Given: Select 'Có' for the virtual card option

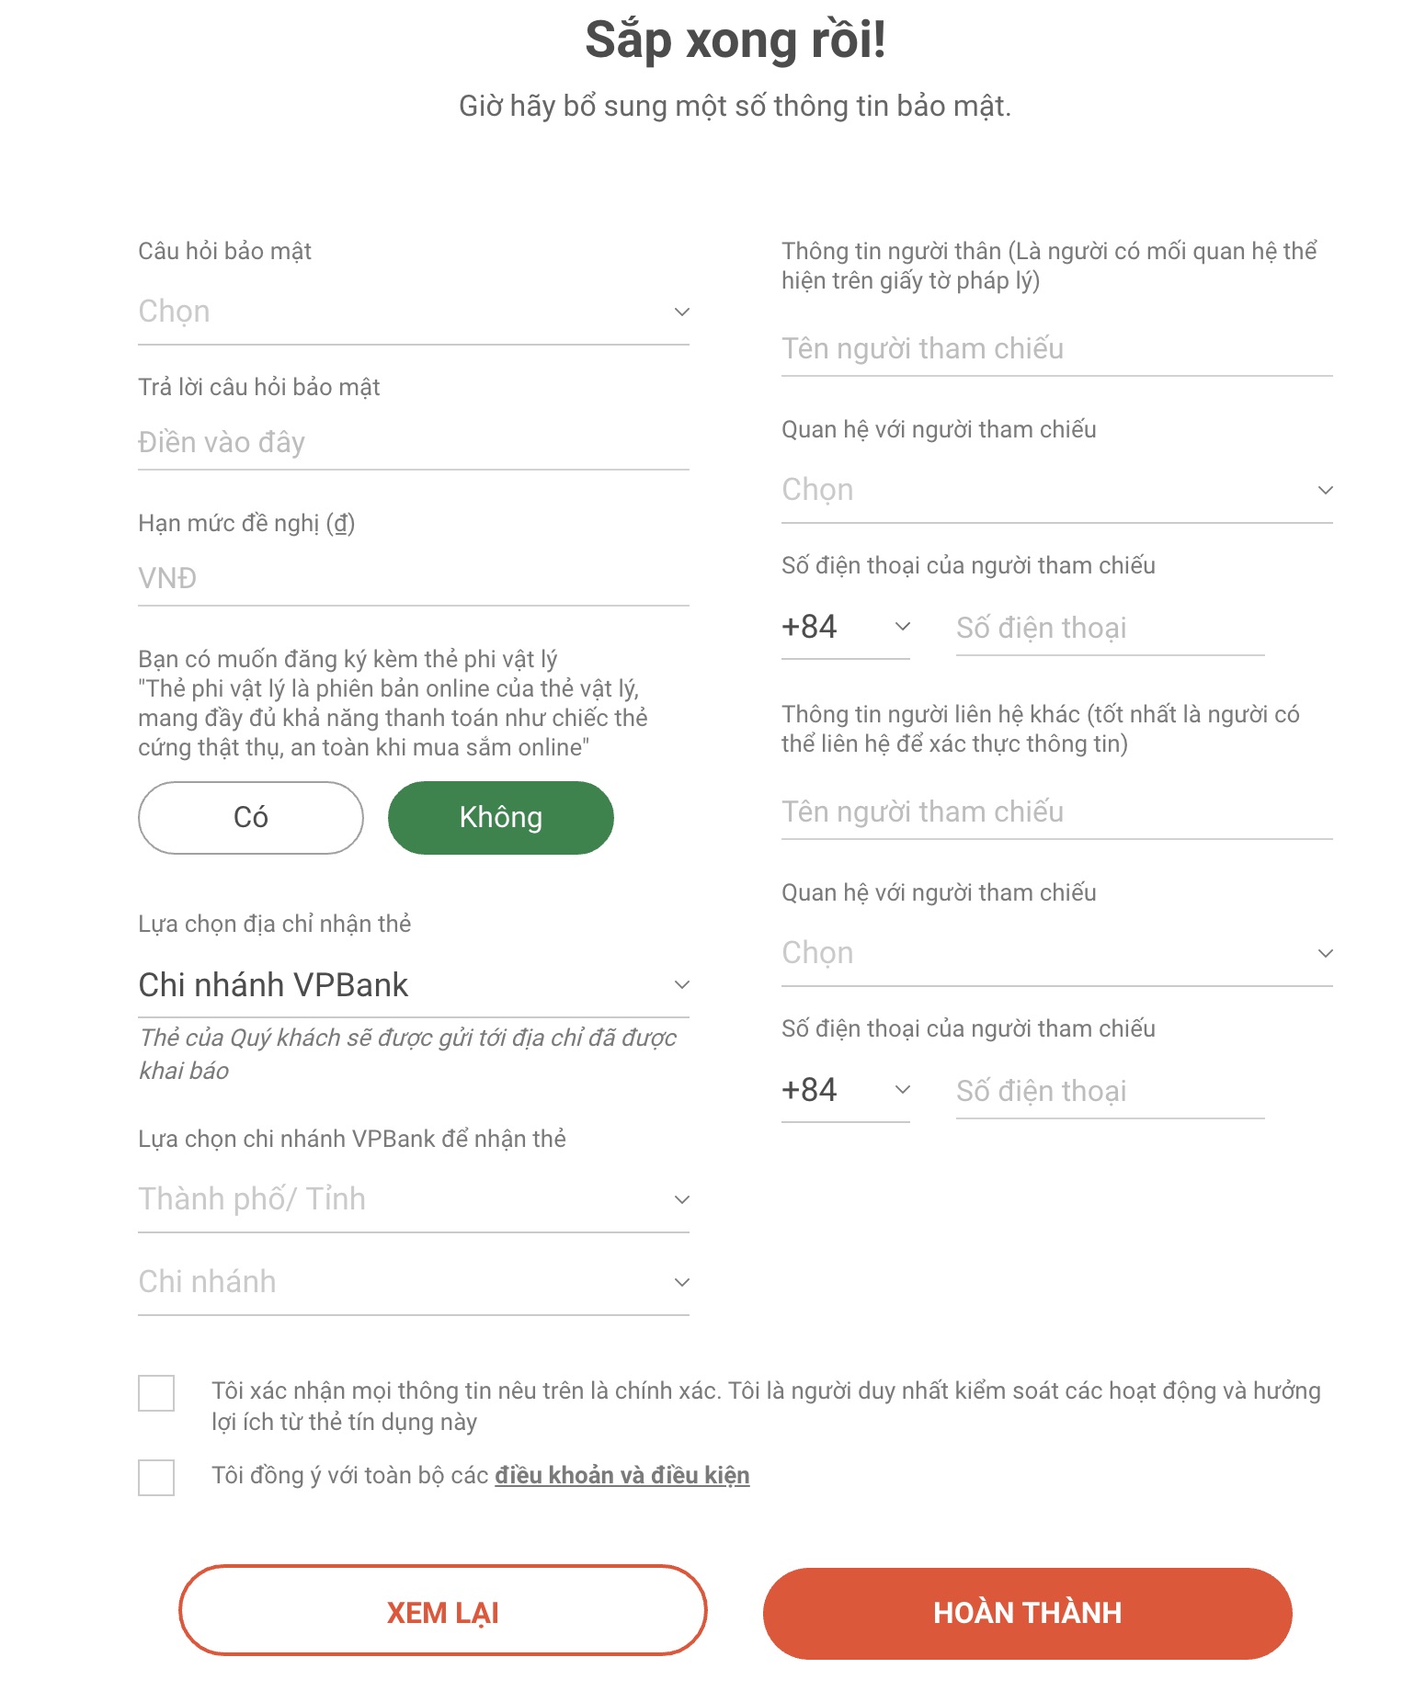Looking at the screenshot, I should pyautogui.click(x=251, y=818).
